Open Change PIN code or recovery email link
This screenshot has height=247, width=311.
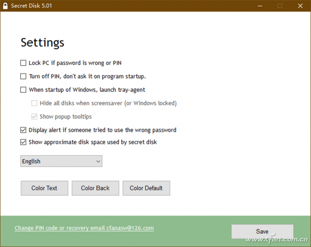point(84,228)
